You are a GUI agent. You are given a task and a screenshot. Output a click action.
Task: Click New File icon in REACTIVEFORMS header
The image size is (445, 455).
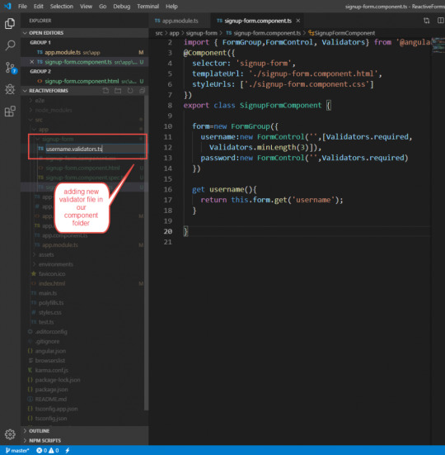point(105,91)
